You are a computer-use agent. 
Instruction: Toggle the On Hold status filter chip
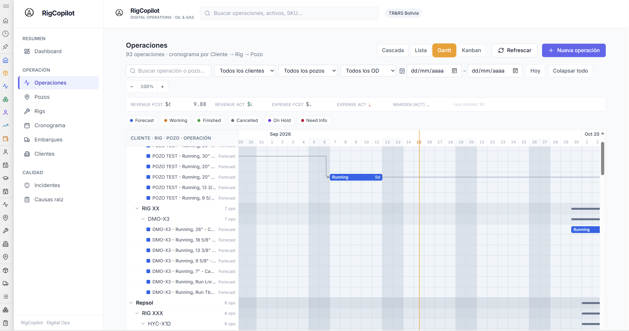click(279, 120)
